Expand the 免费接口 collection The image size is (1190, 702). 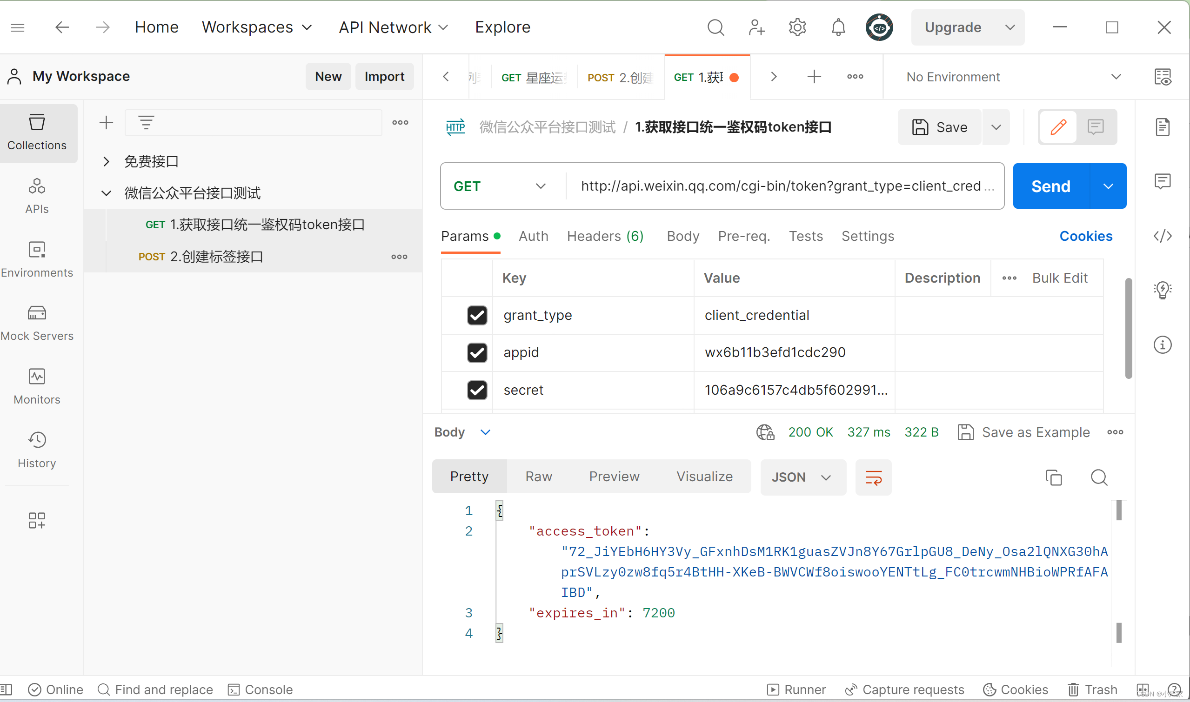pyautogui.click(x=106, y=161)
